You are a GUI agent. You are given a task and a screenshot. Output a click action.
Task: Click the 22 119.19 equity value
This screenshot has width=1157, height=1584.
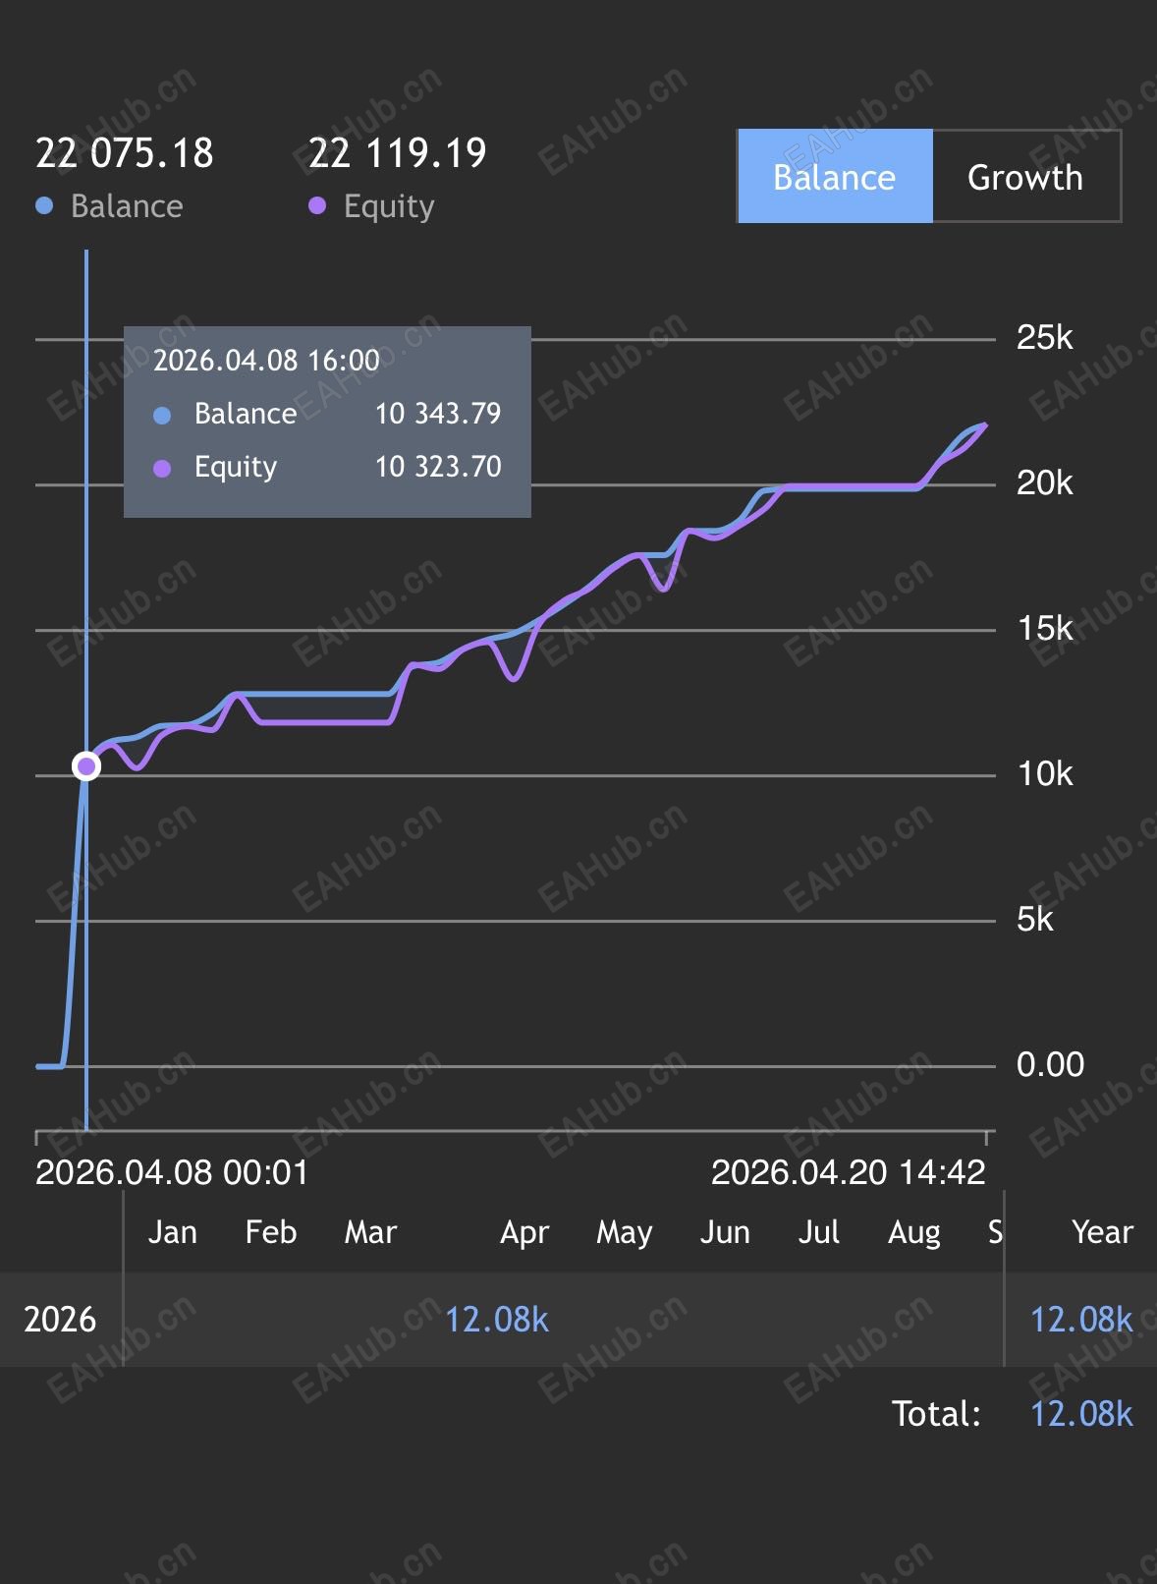398,153
